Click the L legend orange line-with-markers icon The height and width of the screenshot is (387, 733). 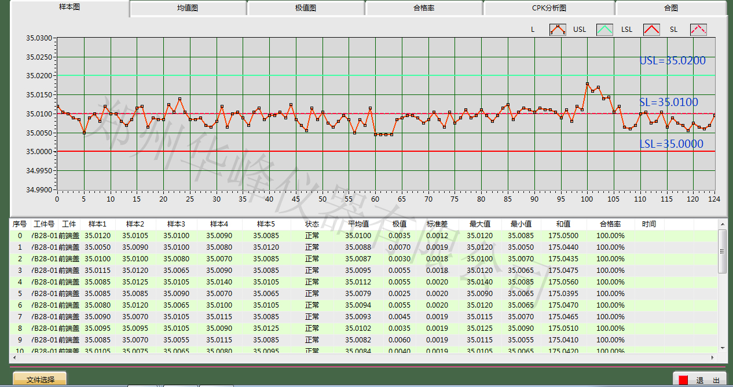point(558,30)
